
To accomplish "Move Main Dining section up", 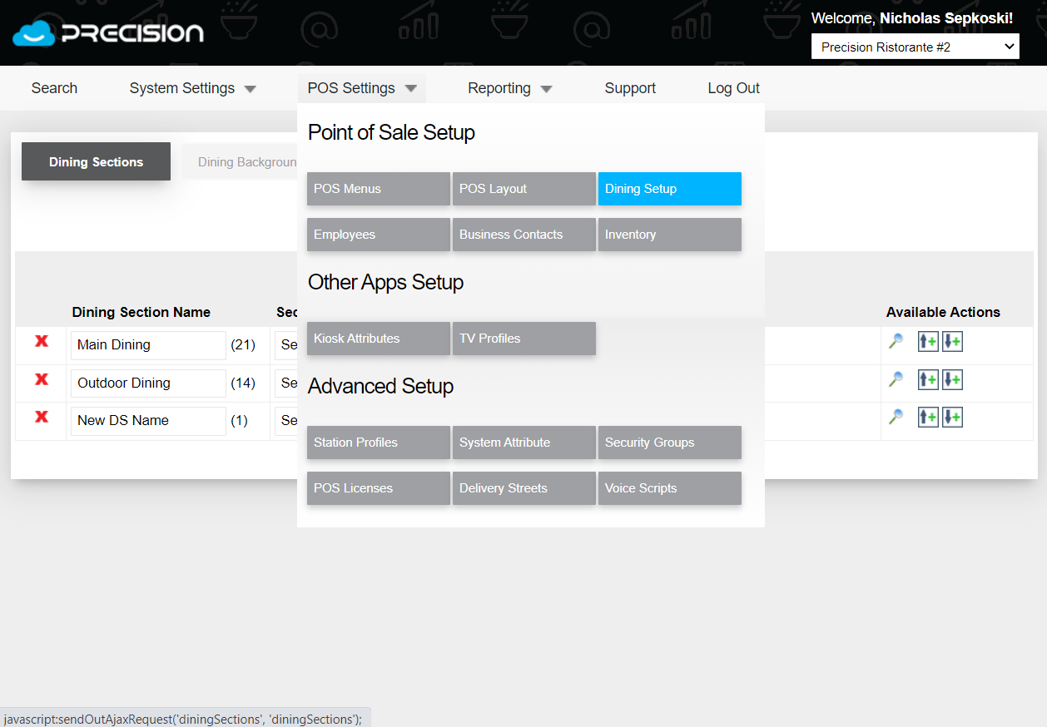I will point(928,342).
